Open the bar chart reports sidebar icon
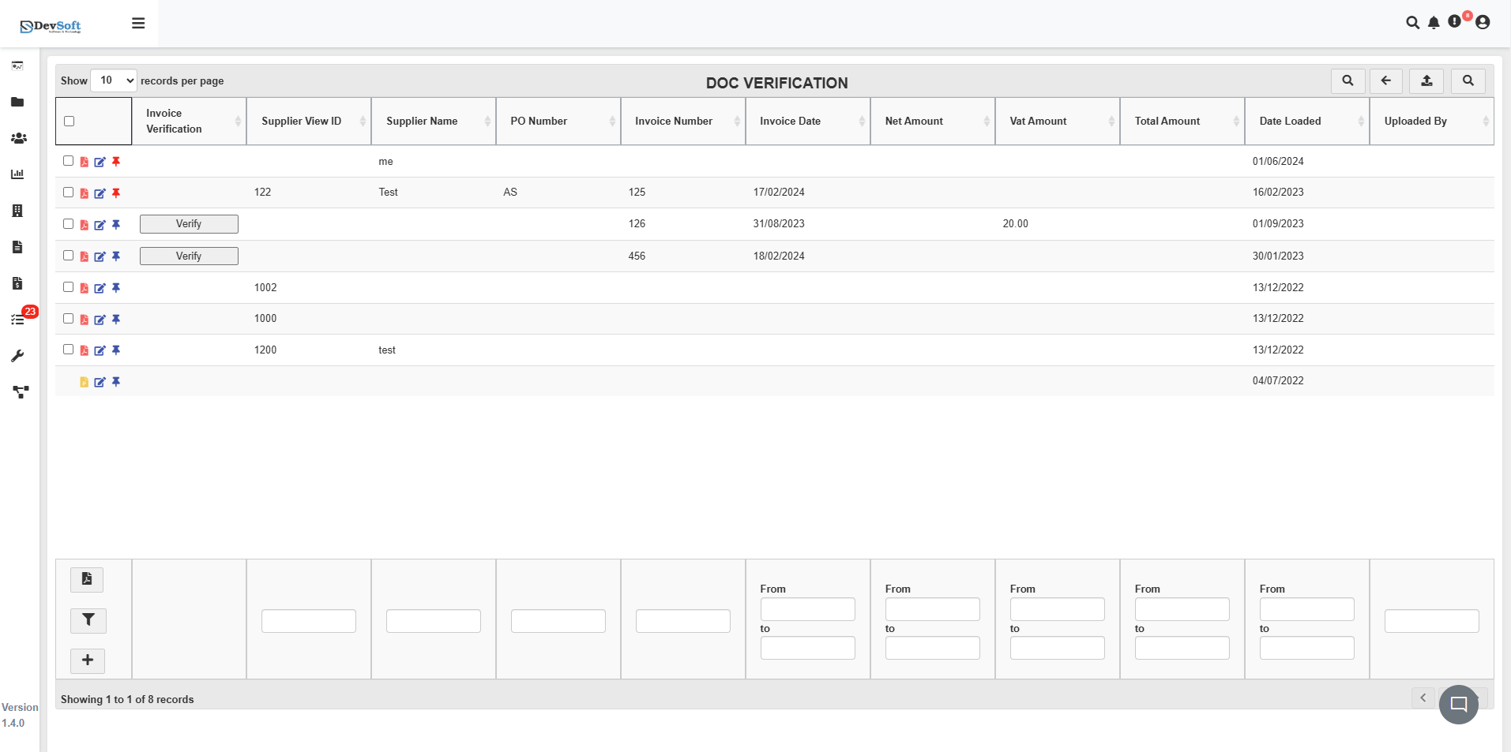Image resolution: width=1511 pixels, height=752 pixels. 17,174
